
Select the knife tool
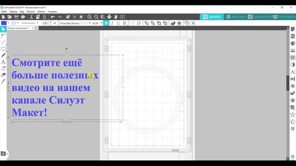pos(3,81)
